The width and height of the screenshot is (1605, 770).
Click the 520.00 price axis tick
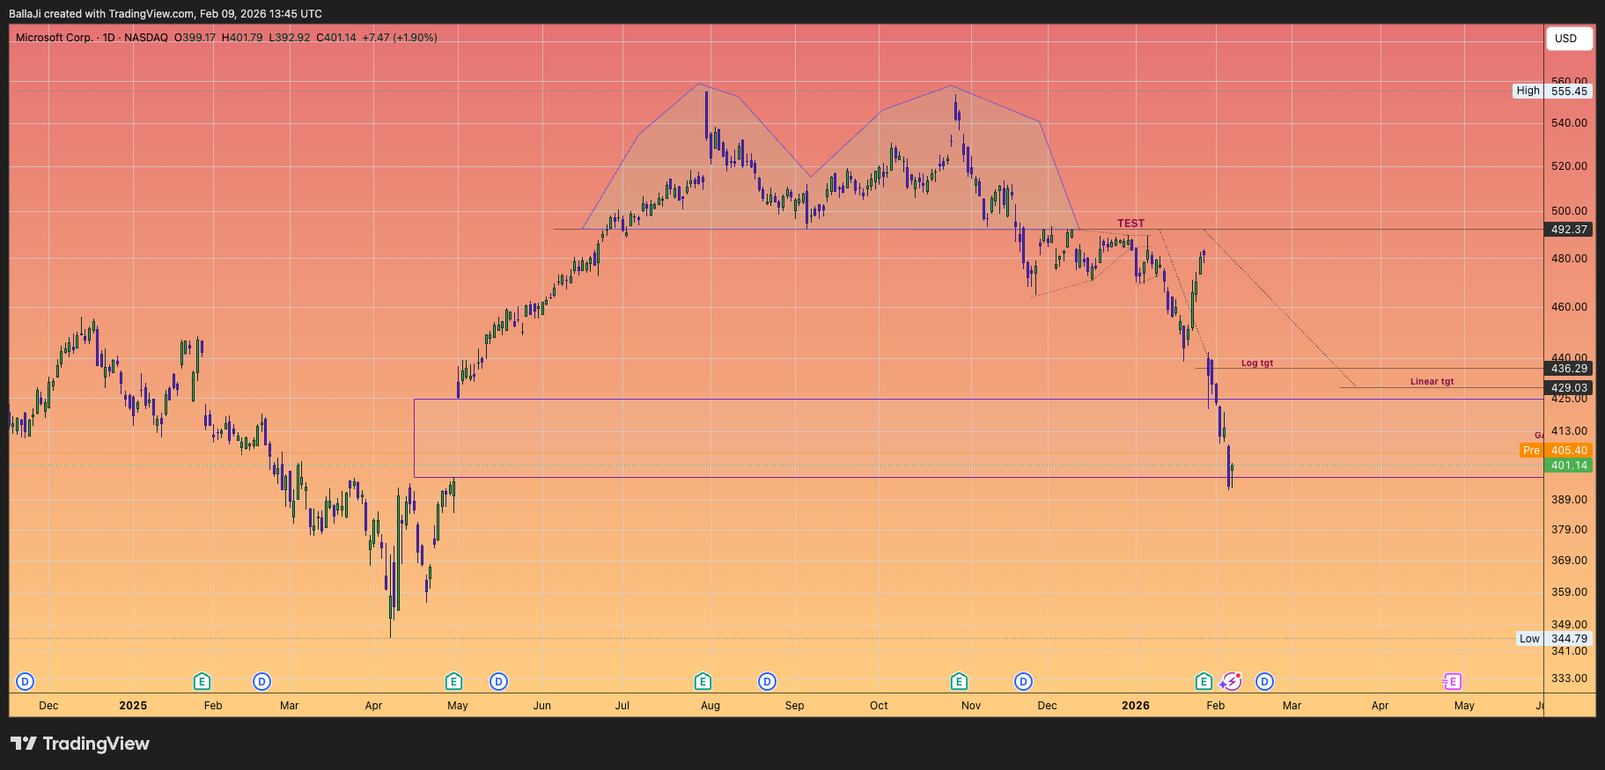point(1570,166)
